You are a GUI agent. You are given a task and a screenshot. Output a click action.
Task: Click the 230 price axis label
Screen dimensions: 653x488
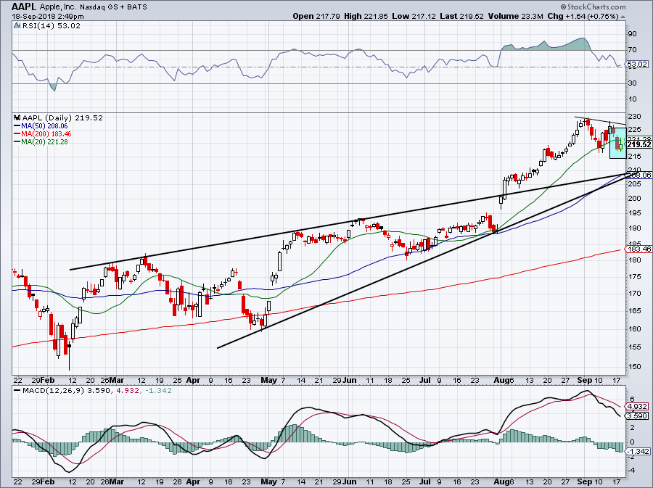click(x=634, y=117)
